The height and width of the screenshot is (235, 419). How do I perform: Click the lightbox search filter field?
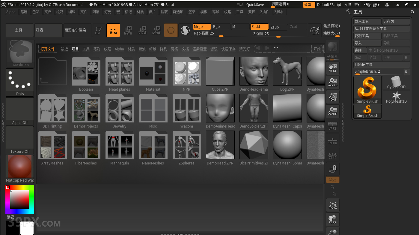tap(291, 49)
